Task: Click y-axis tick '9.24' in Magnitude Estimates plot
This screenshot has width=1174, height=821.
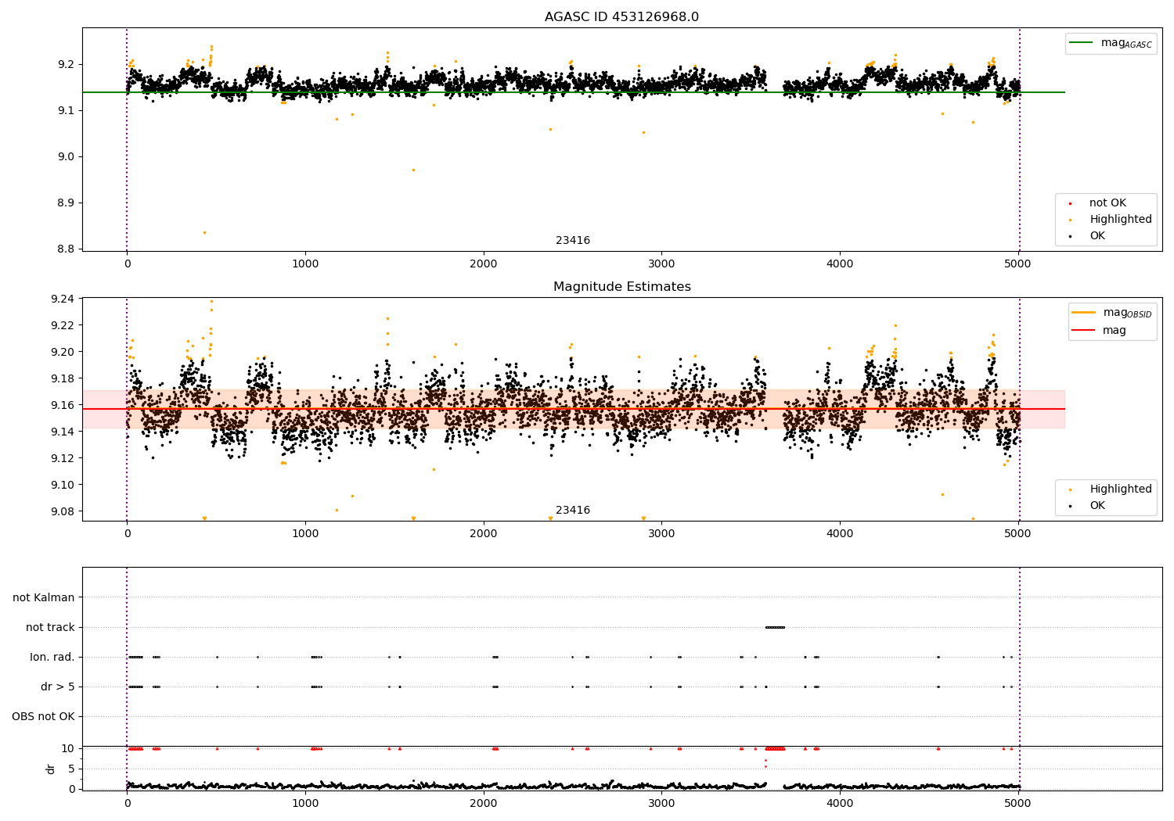Action: [x=63, y=299]
